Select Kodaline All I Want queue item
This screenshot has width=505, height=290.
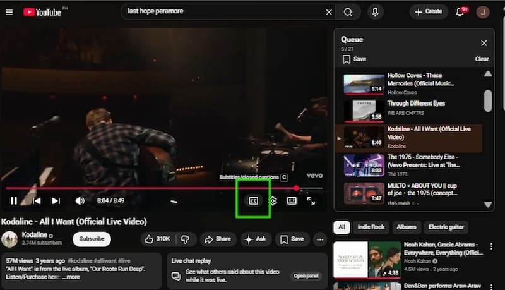point(408,138)
